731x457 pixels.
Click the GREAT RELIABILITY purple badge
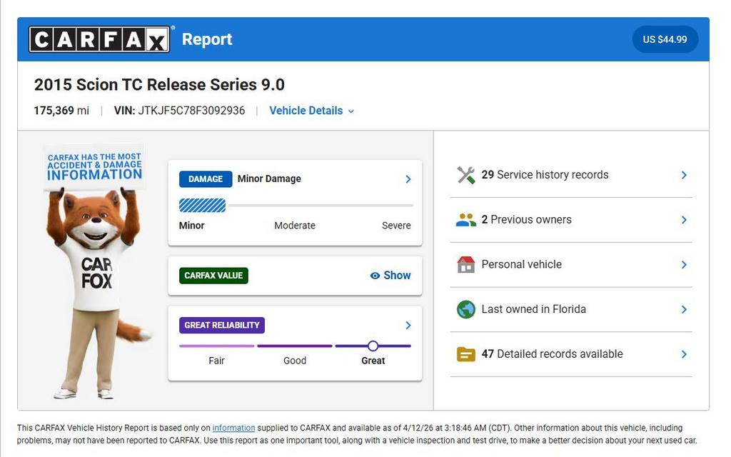click(x=222, y=325)
